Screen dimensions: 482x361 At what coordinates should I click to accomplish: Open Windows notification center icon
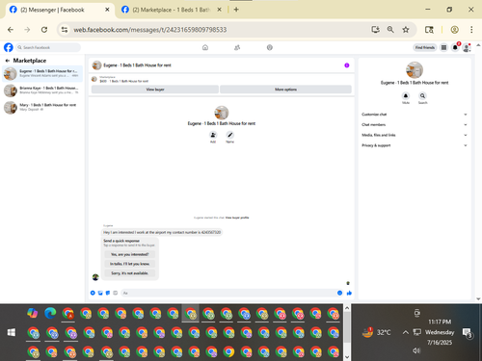(x=467, y=333)
